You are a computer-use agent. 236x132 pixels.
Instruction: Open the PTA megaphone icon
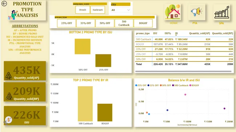[196, 12]
